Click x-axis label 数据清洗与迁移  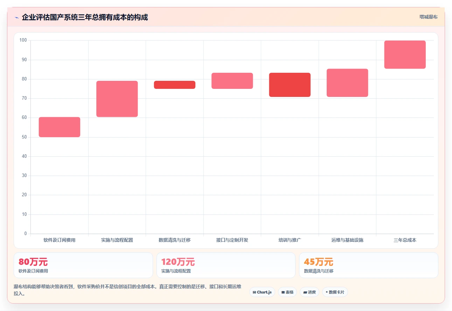click(175, 240)
